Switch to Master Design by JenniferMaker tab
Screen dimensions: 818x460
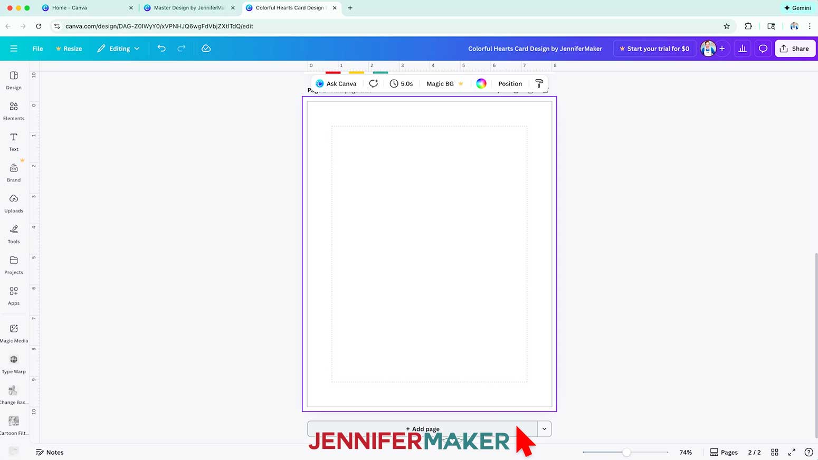tap(189, 8)
